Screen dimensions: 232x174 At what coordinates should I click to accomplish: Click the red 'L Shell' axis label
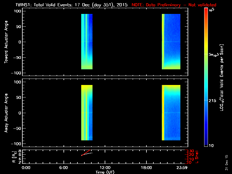click(197, 157)
